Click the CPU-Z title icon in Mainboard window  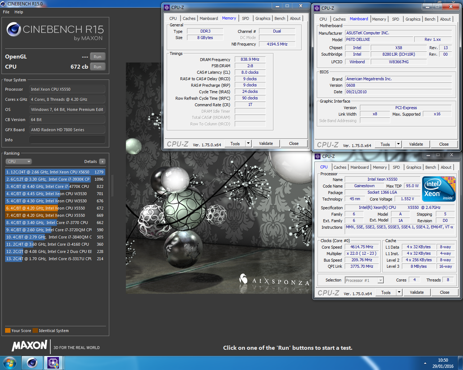pyautogui.click(x=317, y=8)
